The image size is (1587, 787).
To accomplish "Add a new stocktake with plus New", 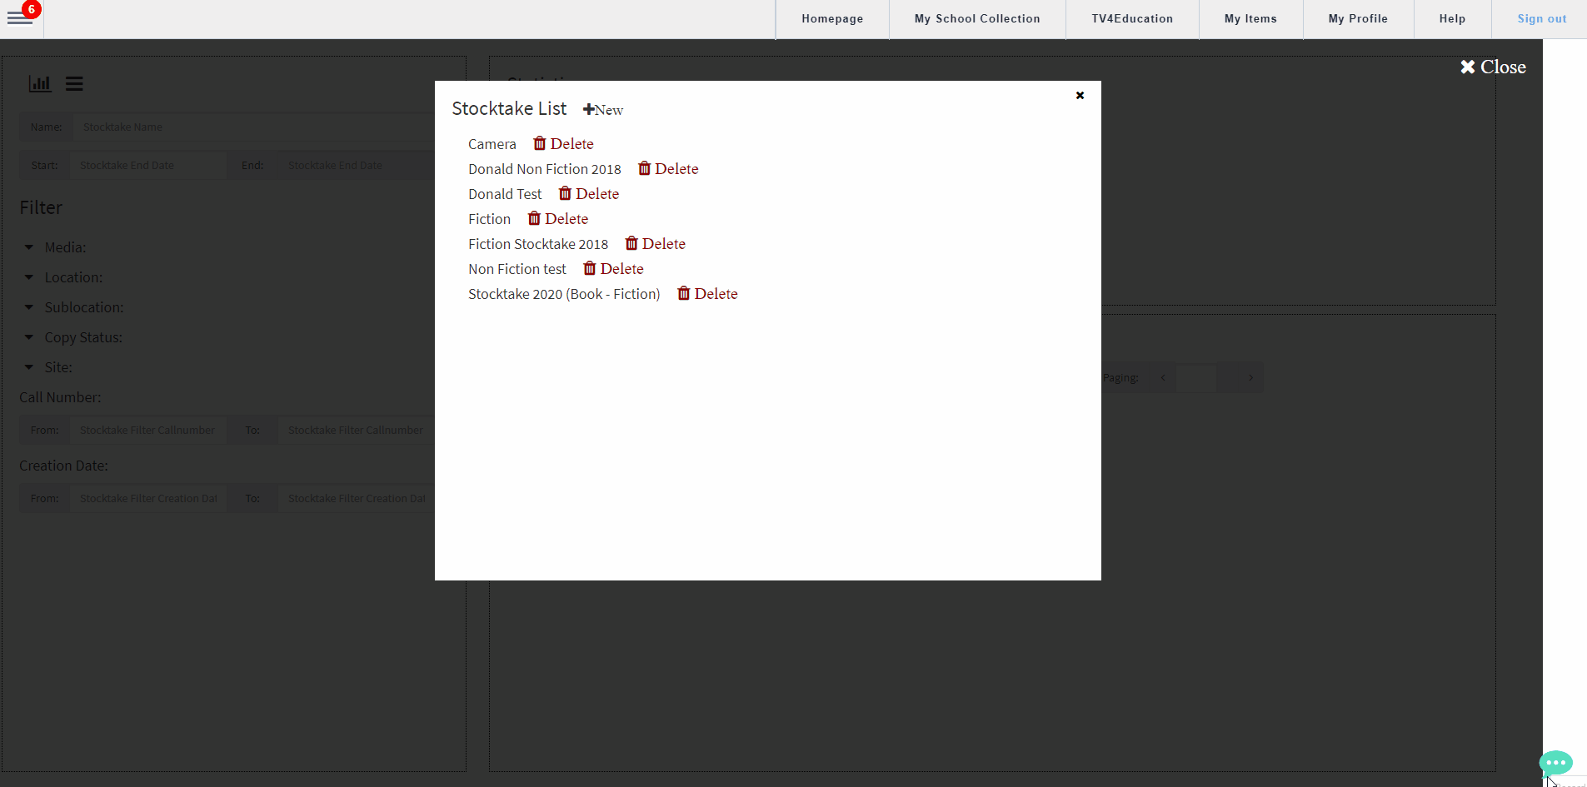I will [603, 110].
